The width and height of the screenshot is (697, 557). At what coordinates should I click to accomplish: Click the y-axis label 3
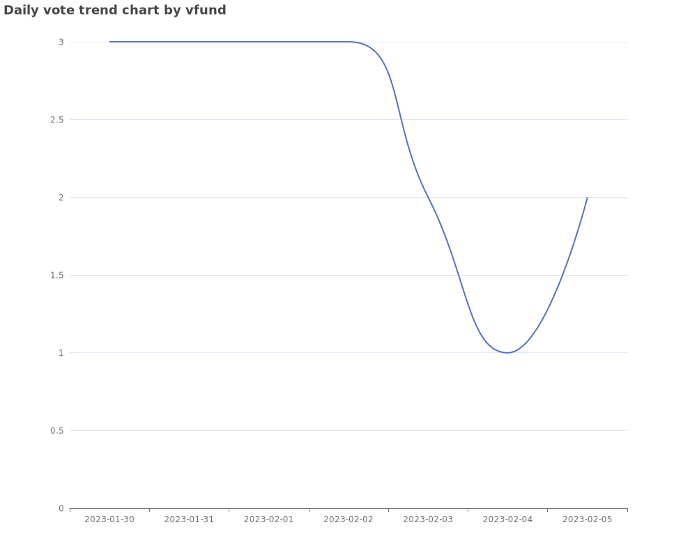tap(61, 42)
